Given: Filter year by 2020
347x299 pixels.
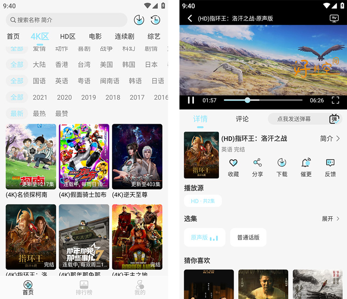Looking at the screenshot, I should [x=64, y=97].
